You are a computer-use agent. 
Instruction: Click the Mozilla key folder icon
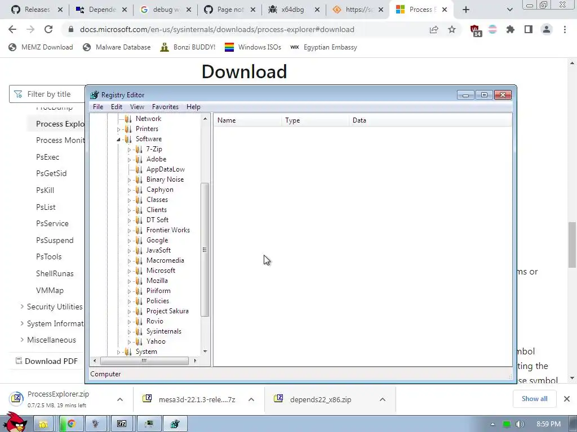pyautogui.click(x=139, y=281)
